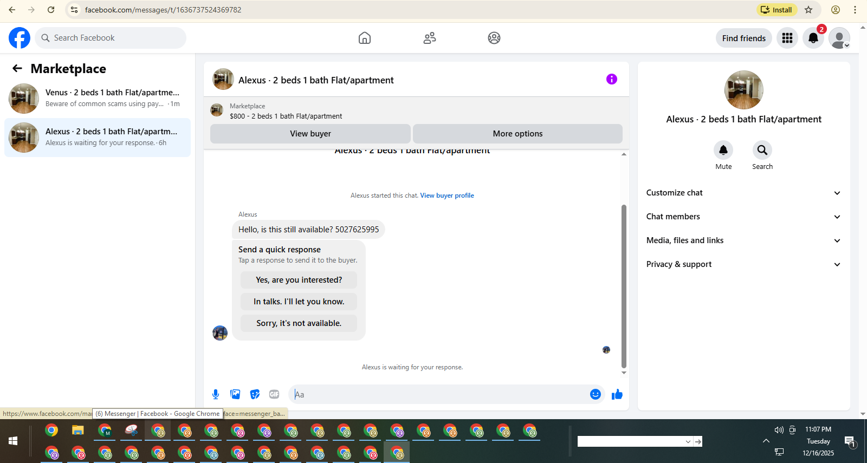Open Windows notification center icon
Viewport: 867px width, 463px height.
point(850,441)
